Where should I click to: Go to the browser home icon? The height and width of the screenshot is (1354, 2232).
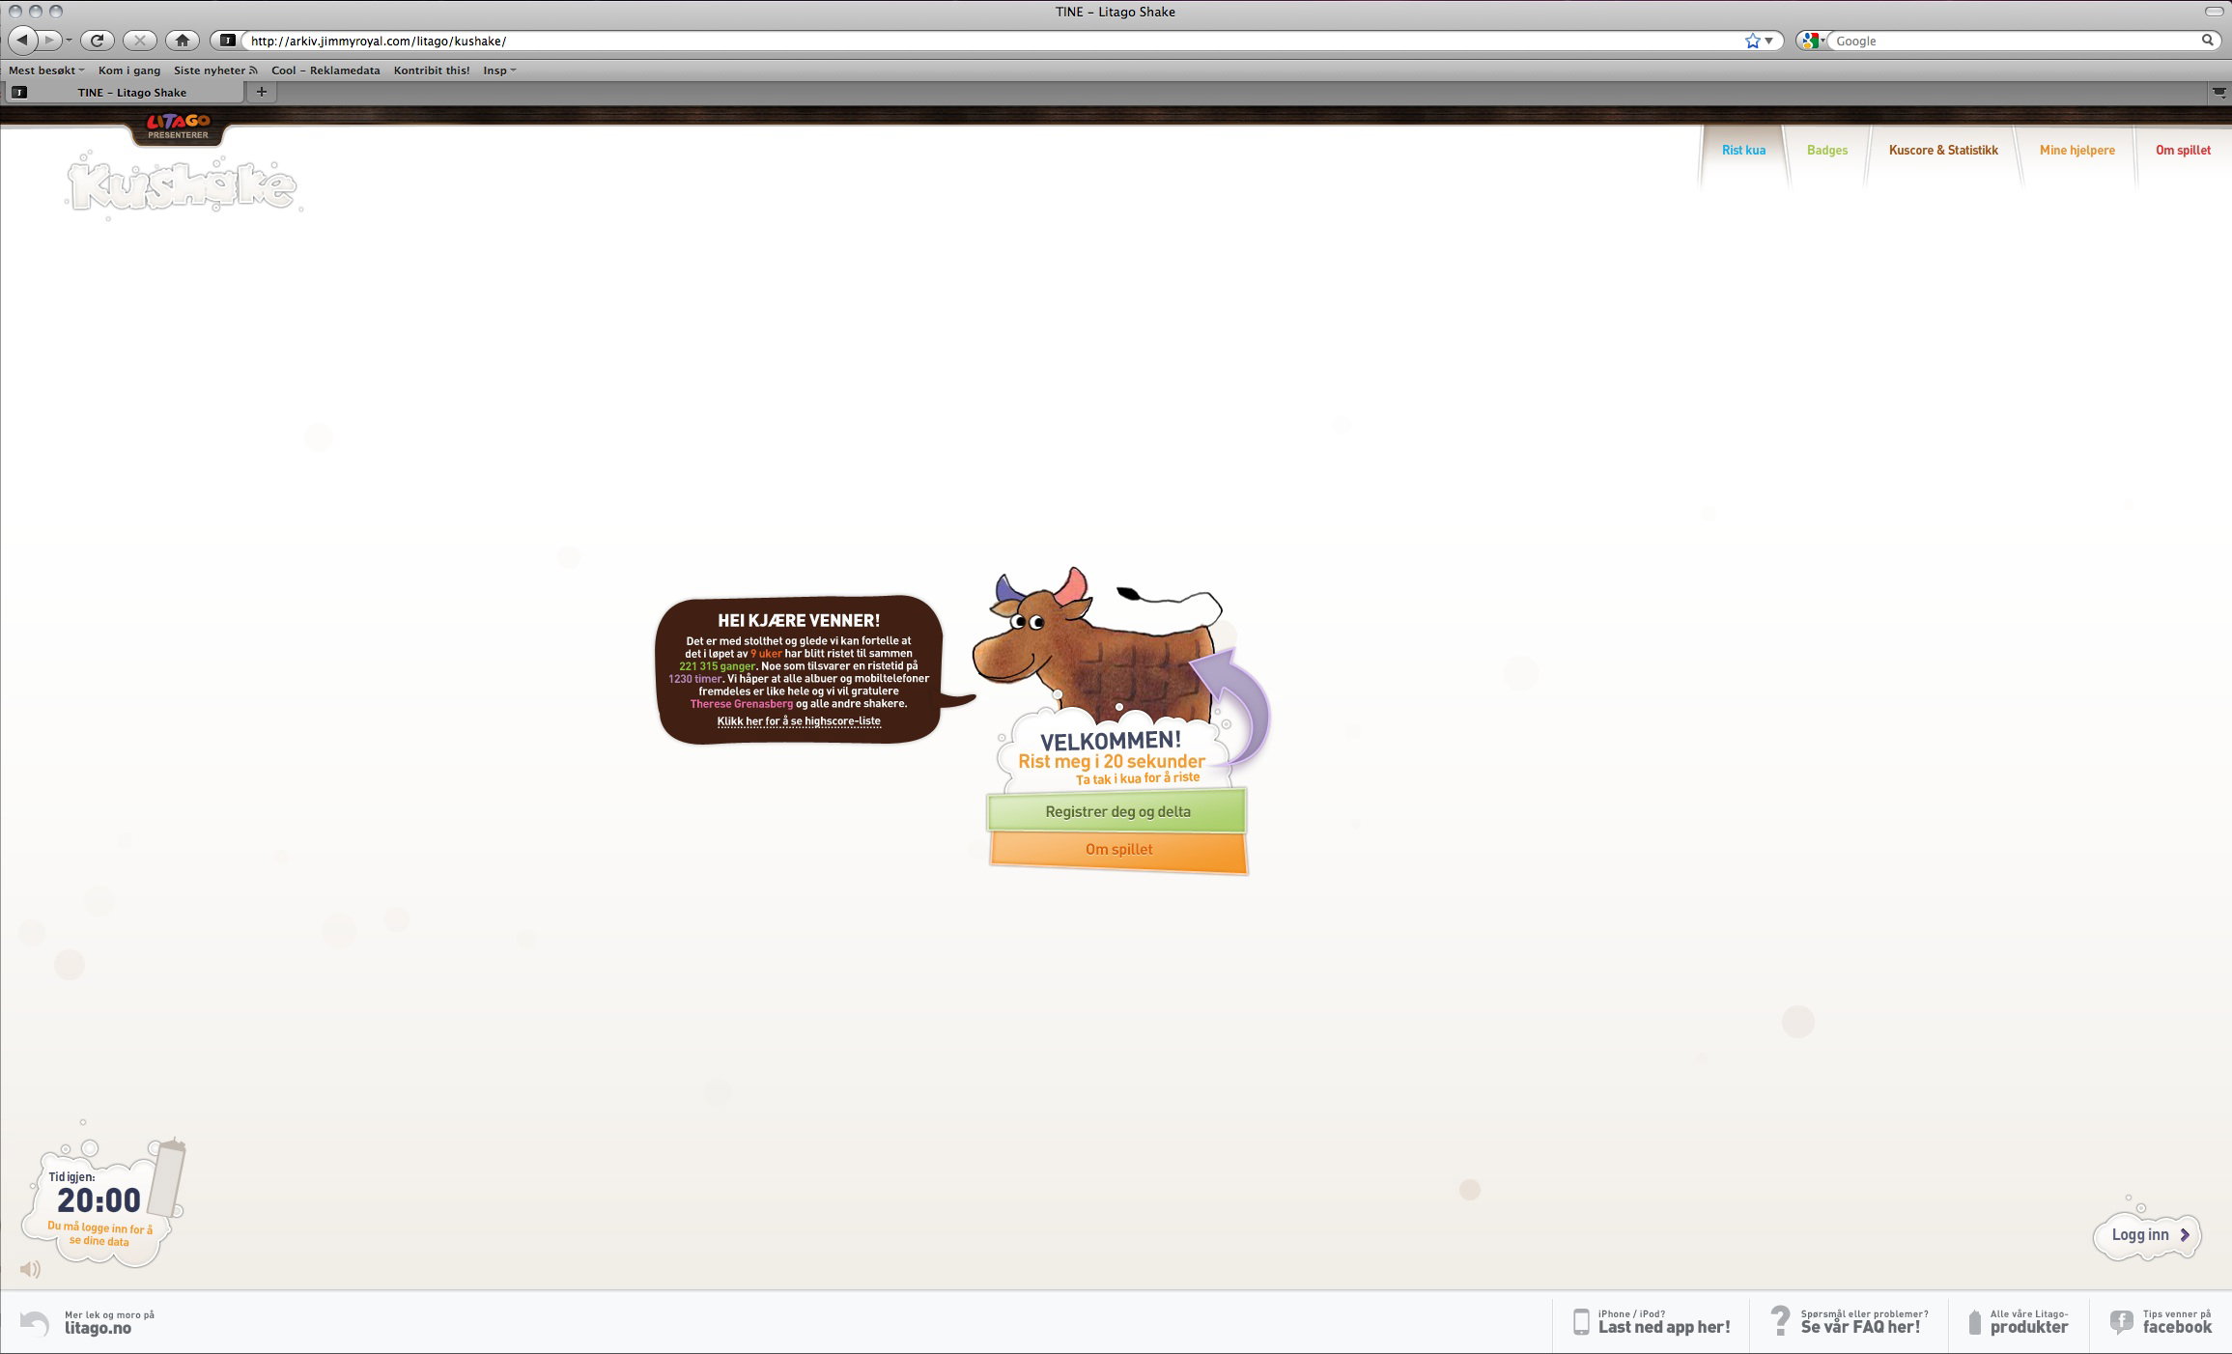click(182, 41)
